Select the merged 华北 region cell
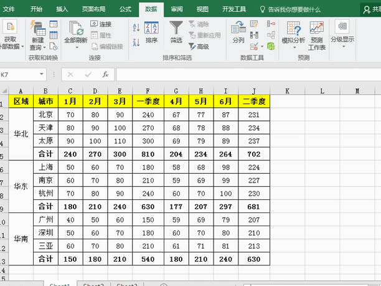This screenshot has height=286, width=381. point(21,134)
